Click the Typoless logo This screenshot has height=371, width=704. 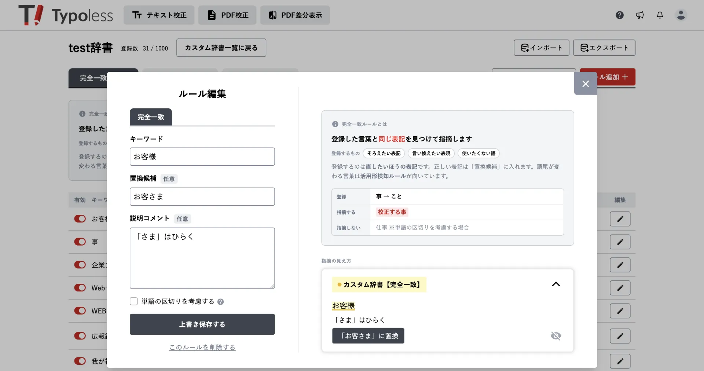click(x=66, y=15)
